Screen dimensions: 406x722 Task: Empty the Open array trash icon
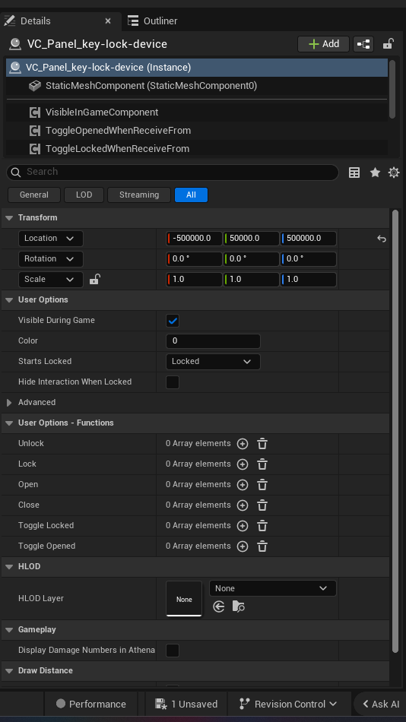point(262,485)
